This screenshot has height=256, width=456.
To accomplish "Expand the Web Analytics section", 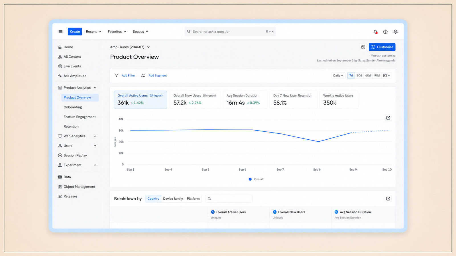I will click(95, 136).
